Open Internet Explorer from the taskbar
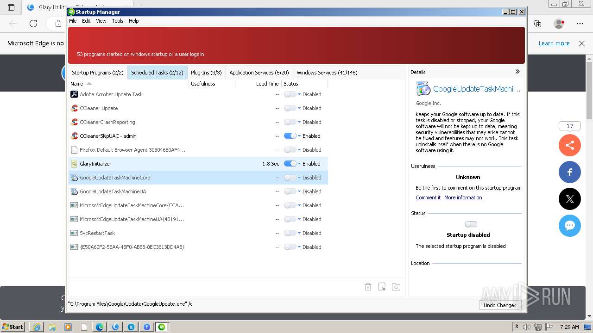The width and height of the screenshot is (593, 333). click(37, 327)
